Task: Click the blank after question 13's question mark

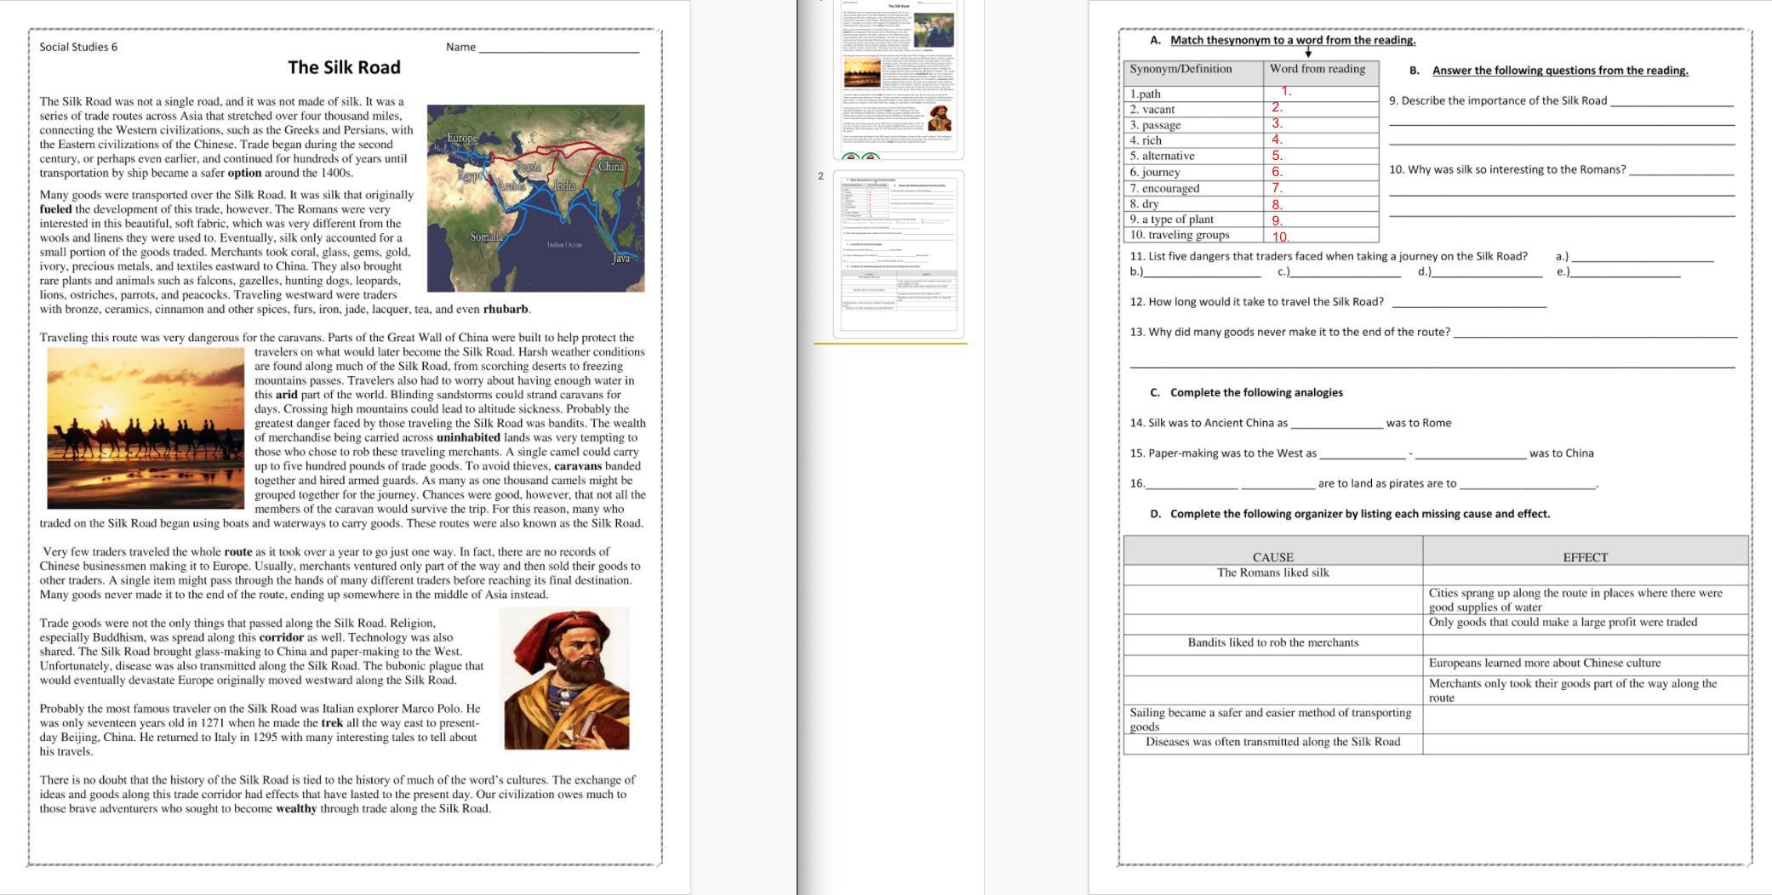Action: click(1596, 334)
